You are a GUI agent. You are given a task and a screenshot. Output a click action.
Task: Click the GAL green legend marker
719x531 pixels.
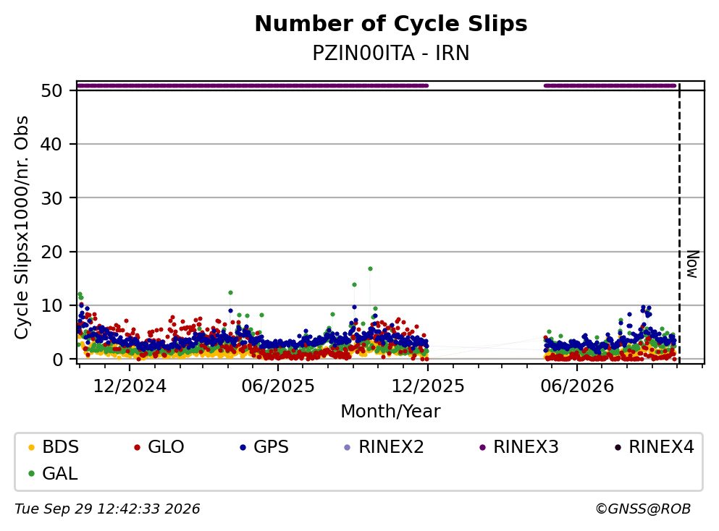tap(31, 474)
